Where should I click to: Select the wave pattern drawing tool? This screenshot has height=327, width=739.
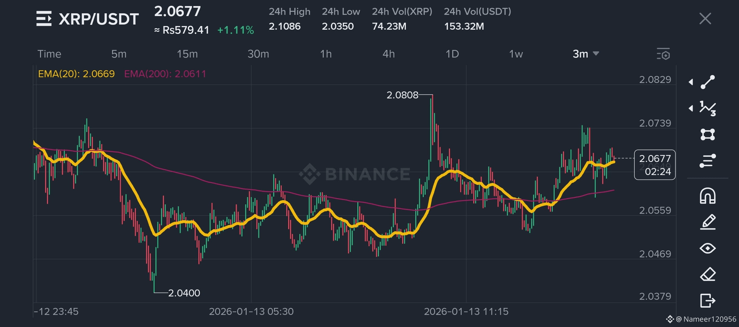[x=707, y=108]
